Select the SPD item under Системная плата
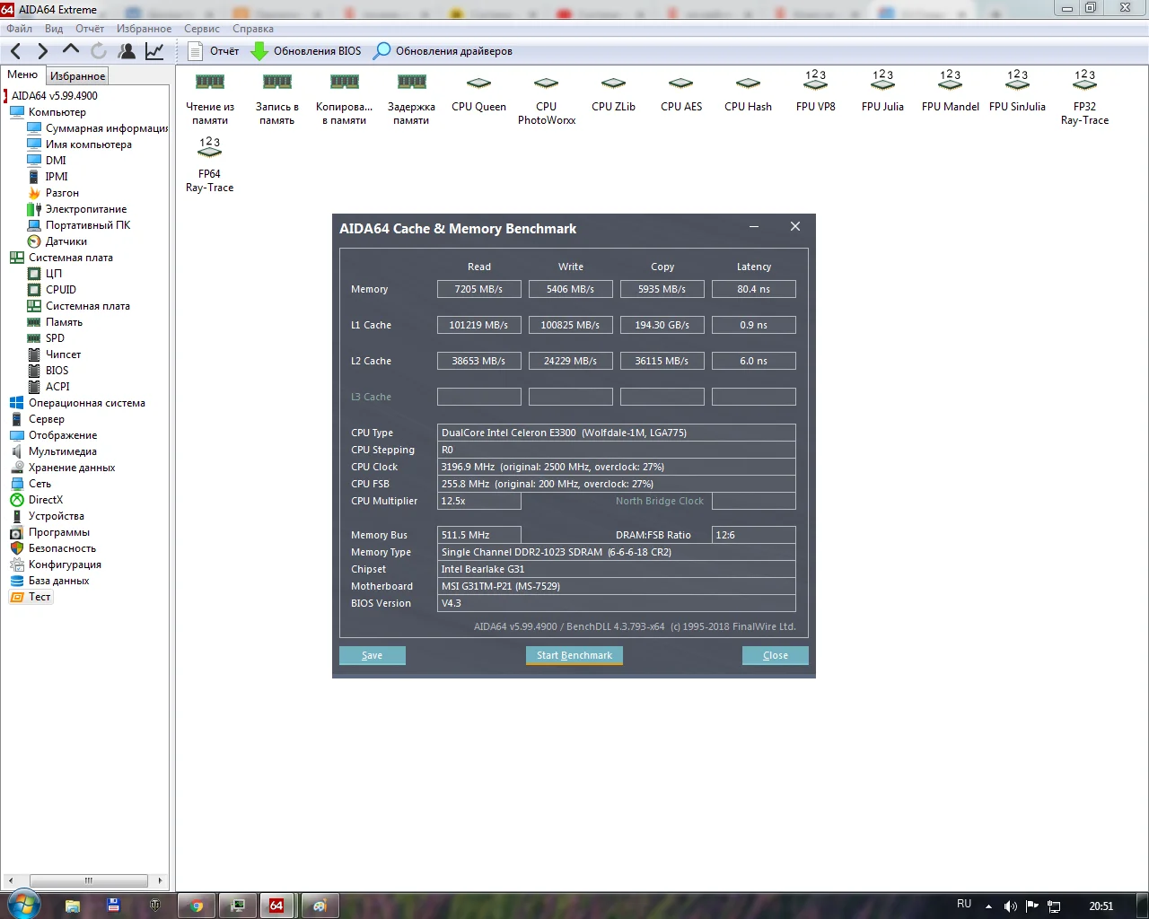The image size is (1149, 919). tap(55, 338)
